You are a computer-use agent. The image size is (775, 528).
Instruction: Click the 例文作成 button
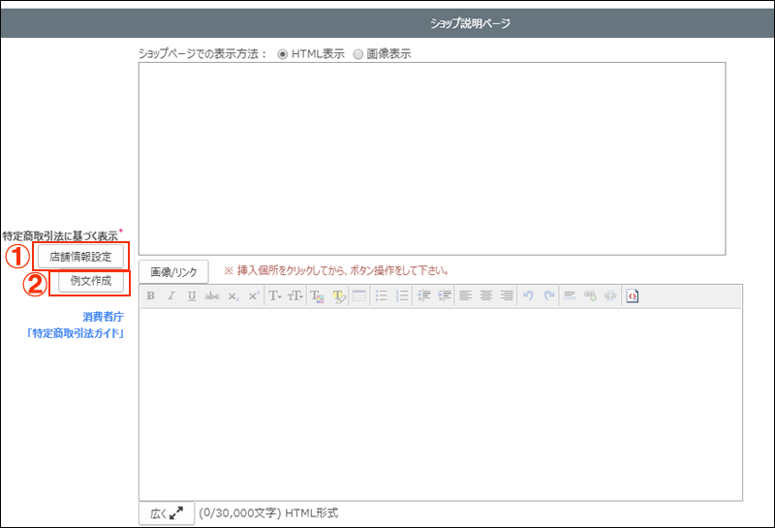pos(91,281)
